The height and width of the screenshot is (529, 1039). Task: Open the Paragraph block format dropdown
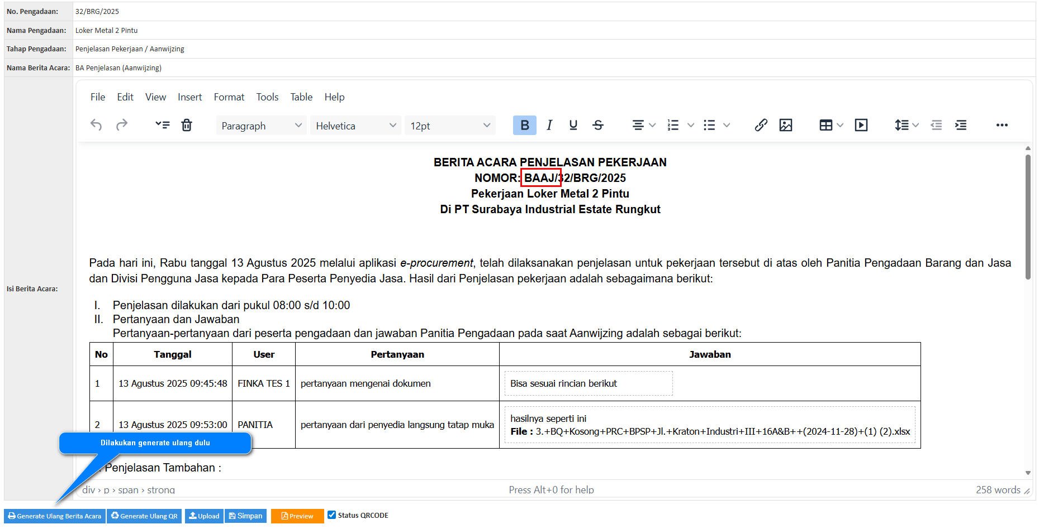[261, 126]
